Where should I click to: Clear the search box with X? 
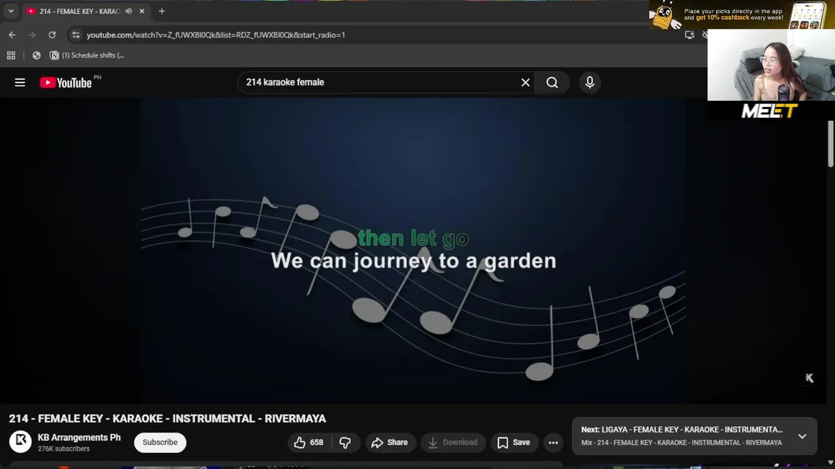click(x=525, y=82)
